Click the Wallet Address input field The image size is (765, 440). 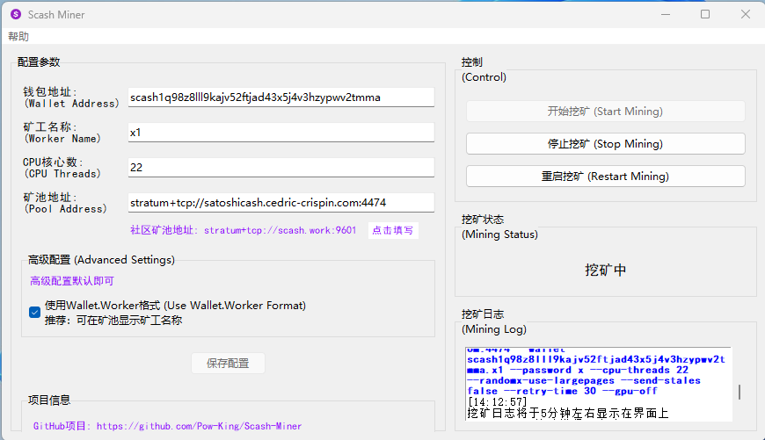pyautogui.click(x=281, y=97)
